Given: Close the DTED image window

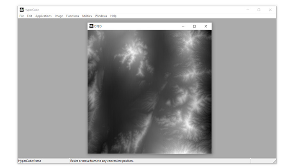Looking at the screenshot, I should [x=206, y=26].
